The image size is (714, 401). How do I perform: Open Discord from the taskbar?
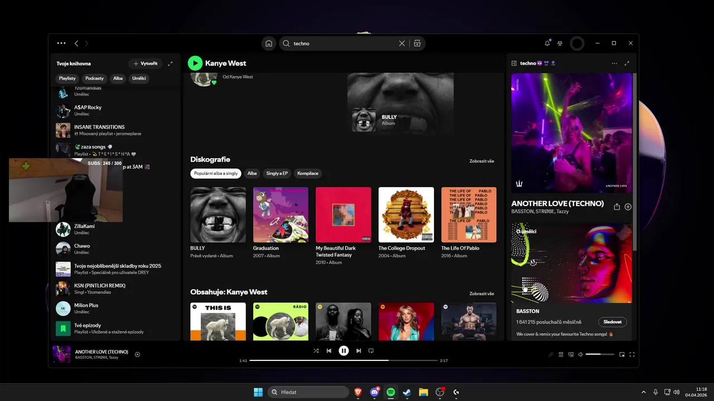click(x=374, y=392)
